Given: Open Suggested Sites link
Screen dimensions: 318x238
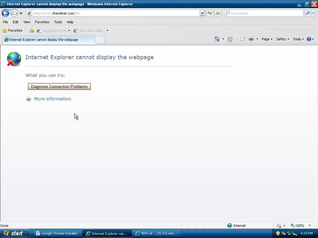Looking at the screenshot, I should [52, 31].
